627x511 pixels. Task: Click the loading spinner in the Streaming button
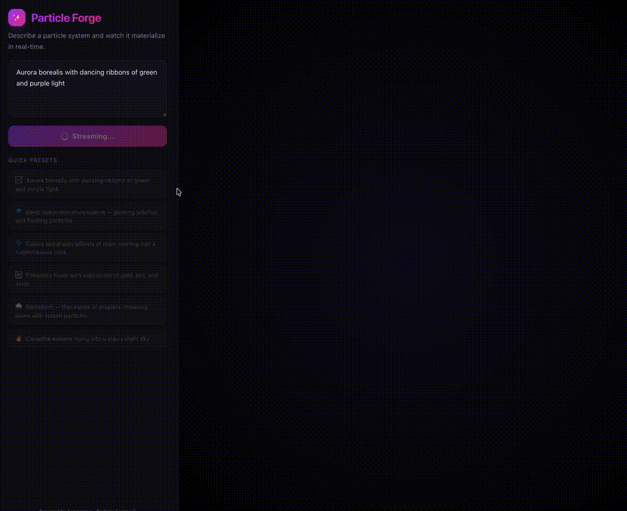65,136
